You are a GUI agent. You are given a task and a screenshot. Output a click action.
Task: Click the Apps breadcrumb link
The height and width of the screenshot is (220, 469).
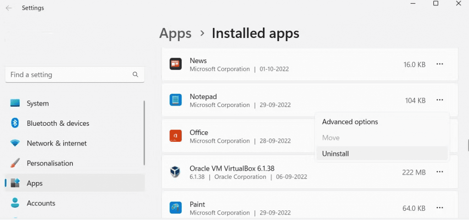[x=175, y=33]
